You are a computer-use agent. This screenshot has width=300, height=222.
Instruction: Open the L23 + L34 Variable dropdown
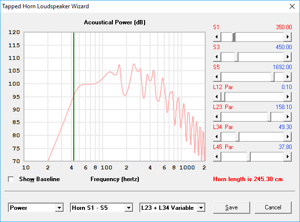(x=201, y=207)
